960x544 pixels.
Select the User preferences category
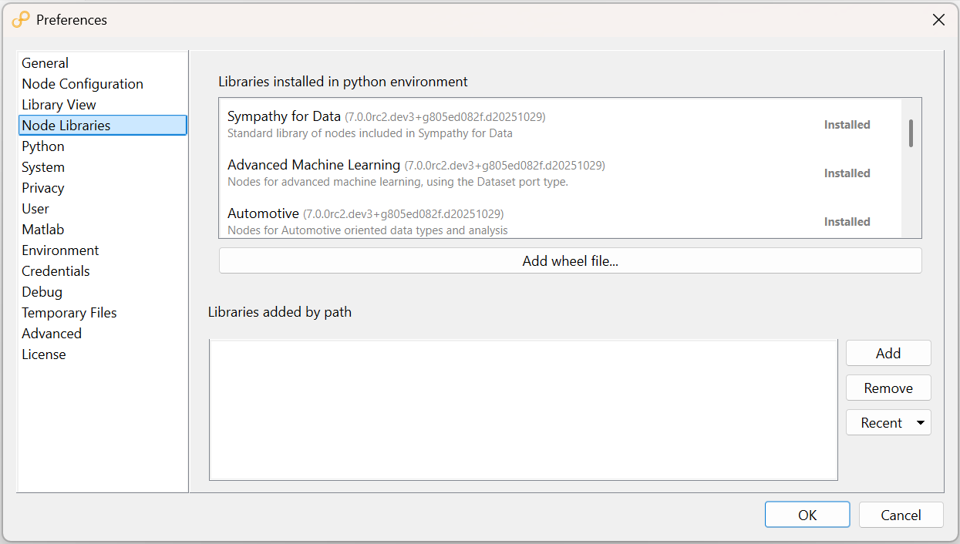click(x=35, y=208)
